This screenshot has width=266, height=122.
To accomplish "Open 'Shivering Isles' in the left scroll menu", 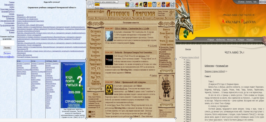I will point(96,44).
